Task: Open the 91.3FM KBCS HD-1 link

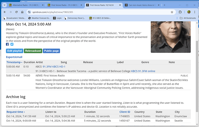Action: point(54,67)
